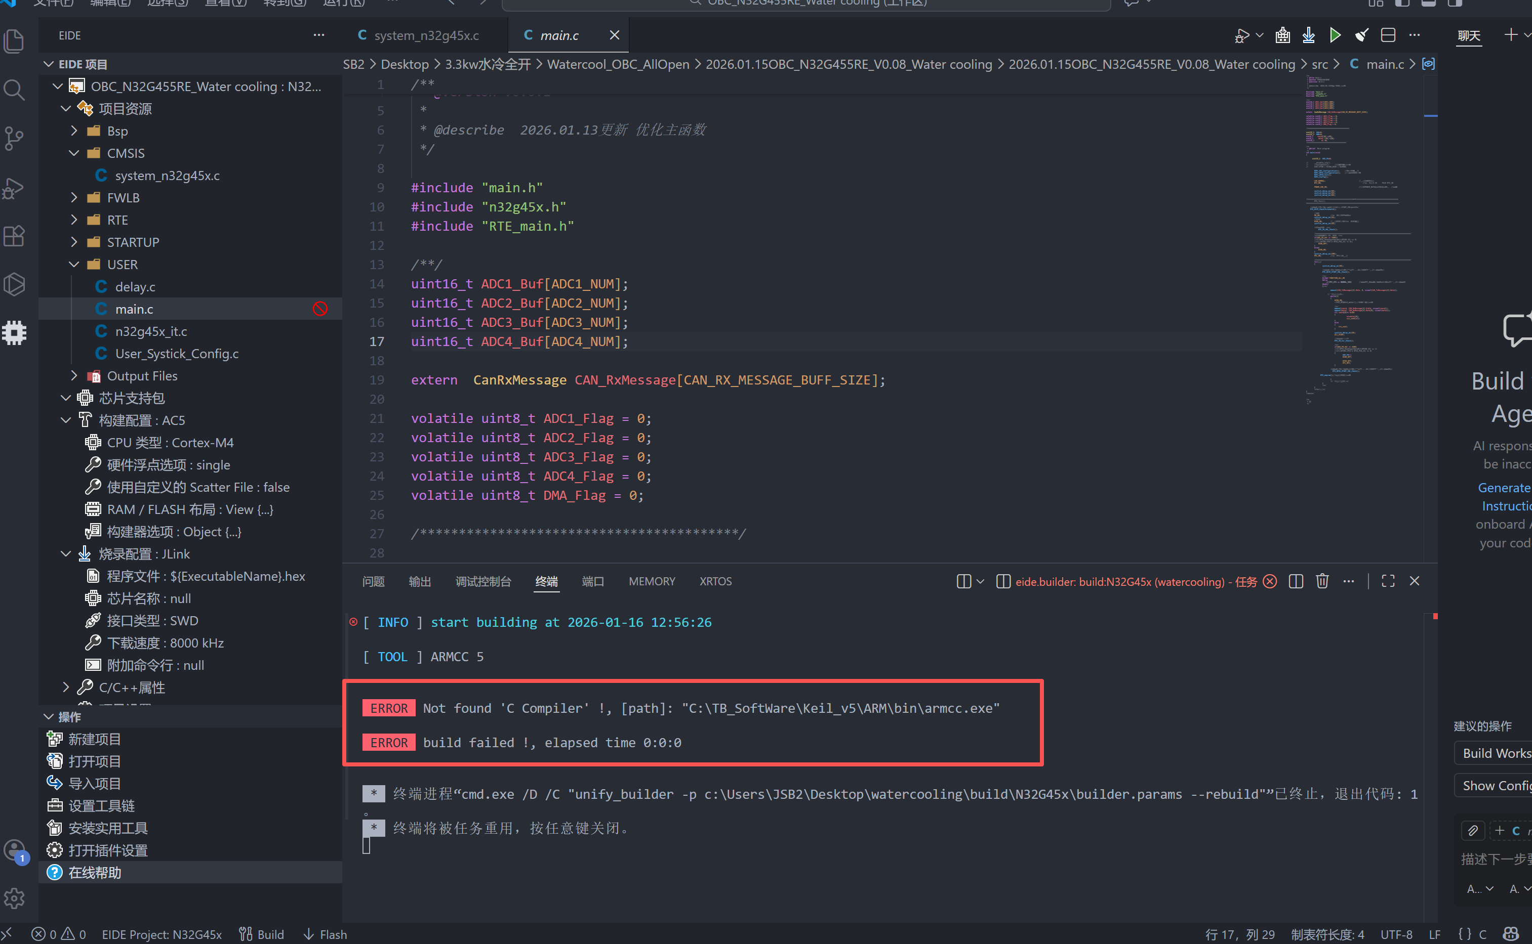Open n32g45x_it.c in the project tree
This screenshot has width=1532, height=944.
tap(150, 331)
